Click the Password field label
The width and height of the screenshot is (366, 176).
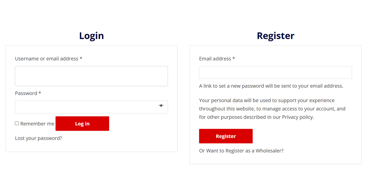point(26,93)
